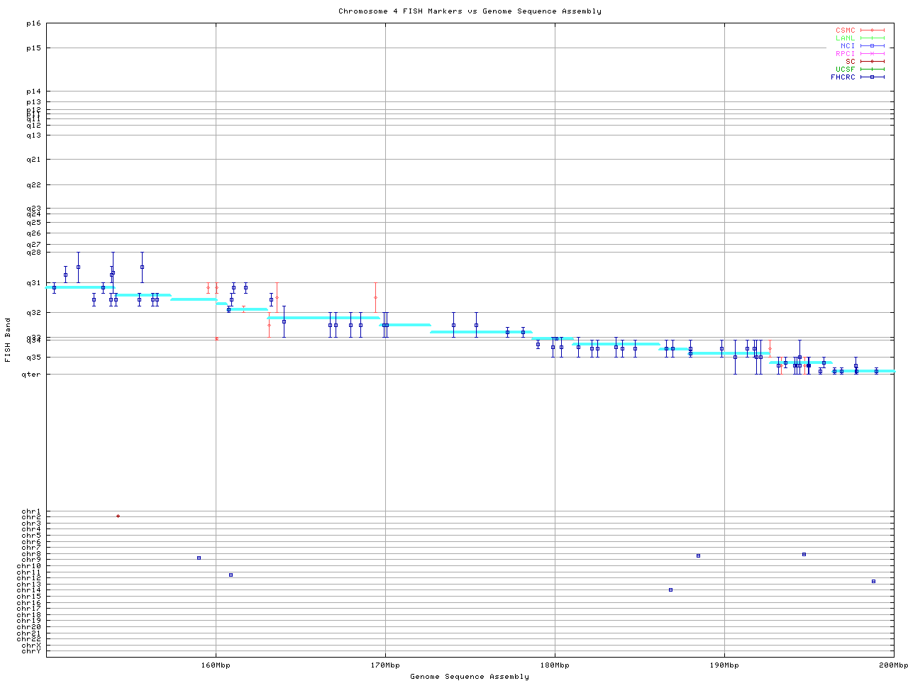Click the black marker on chr14 row
The height and width of the screenshot is (681, 908).
click(x=670, y=589)
